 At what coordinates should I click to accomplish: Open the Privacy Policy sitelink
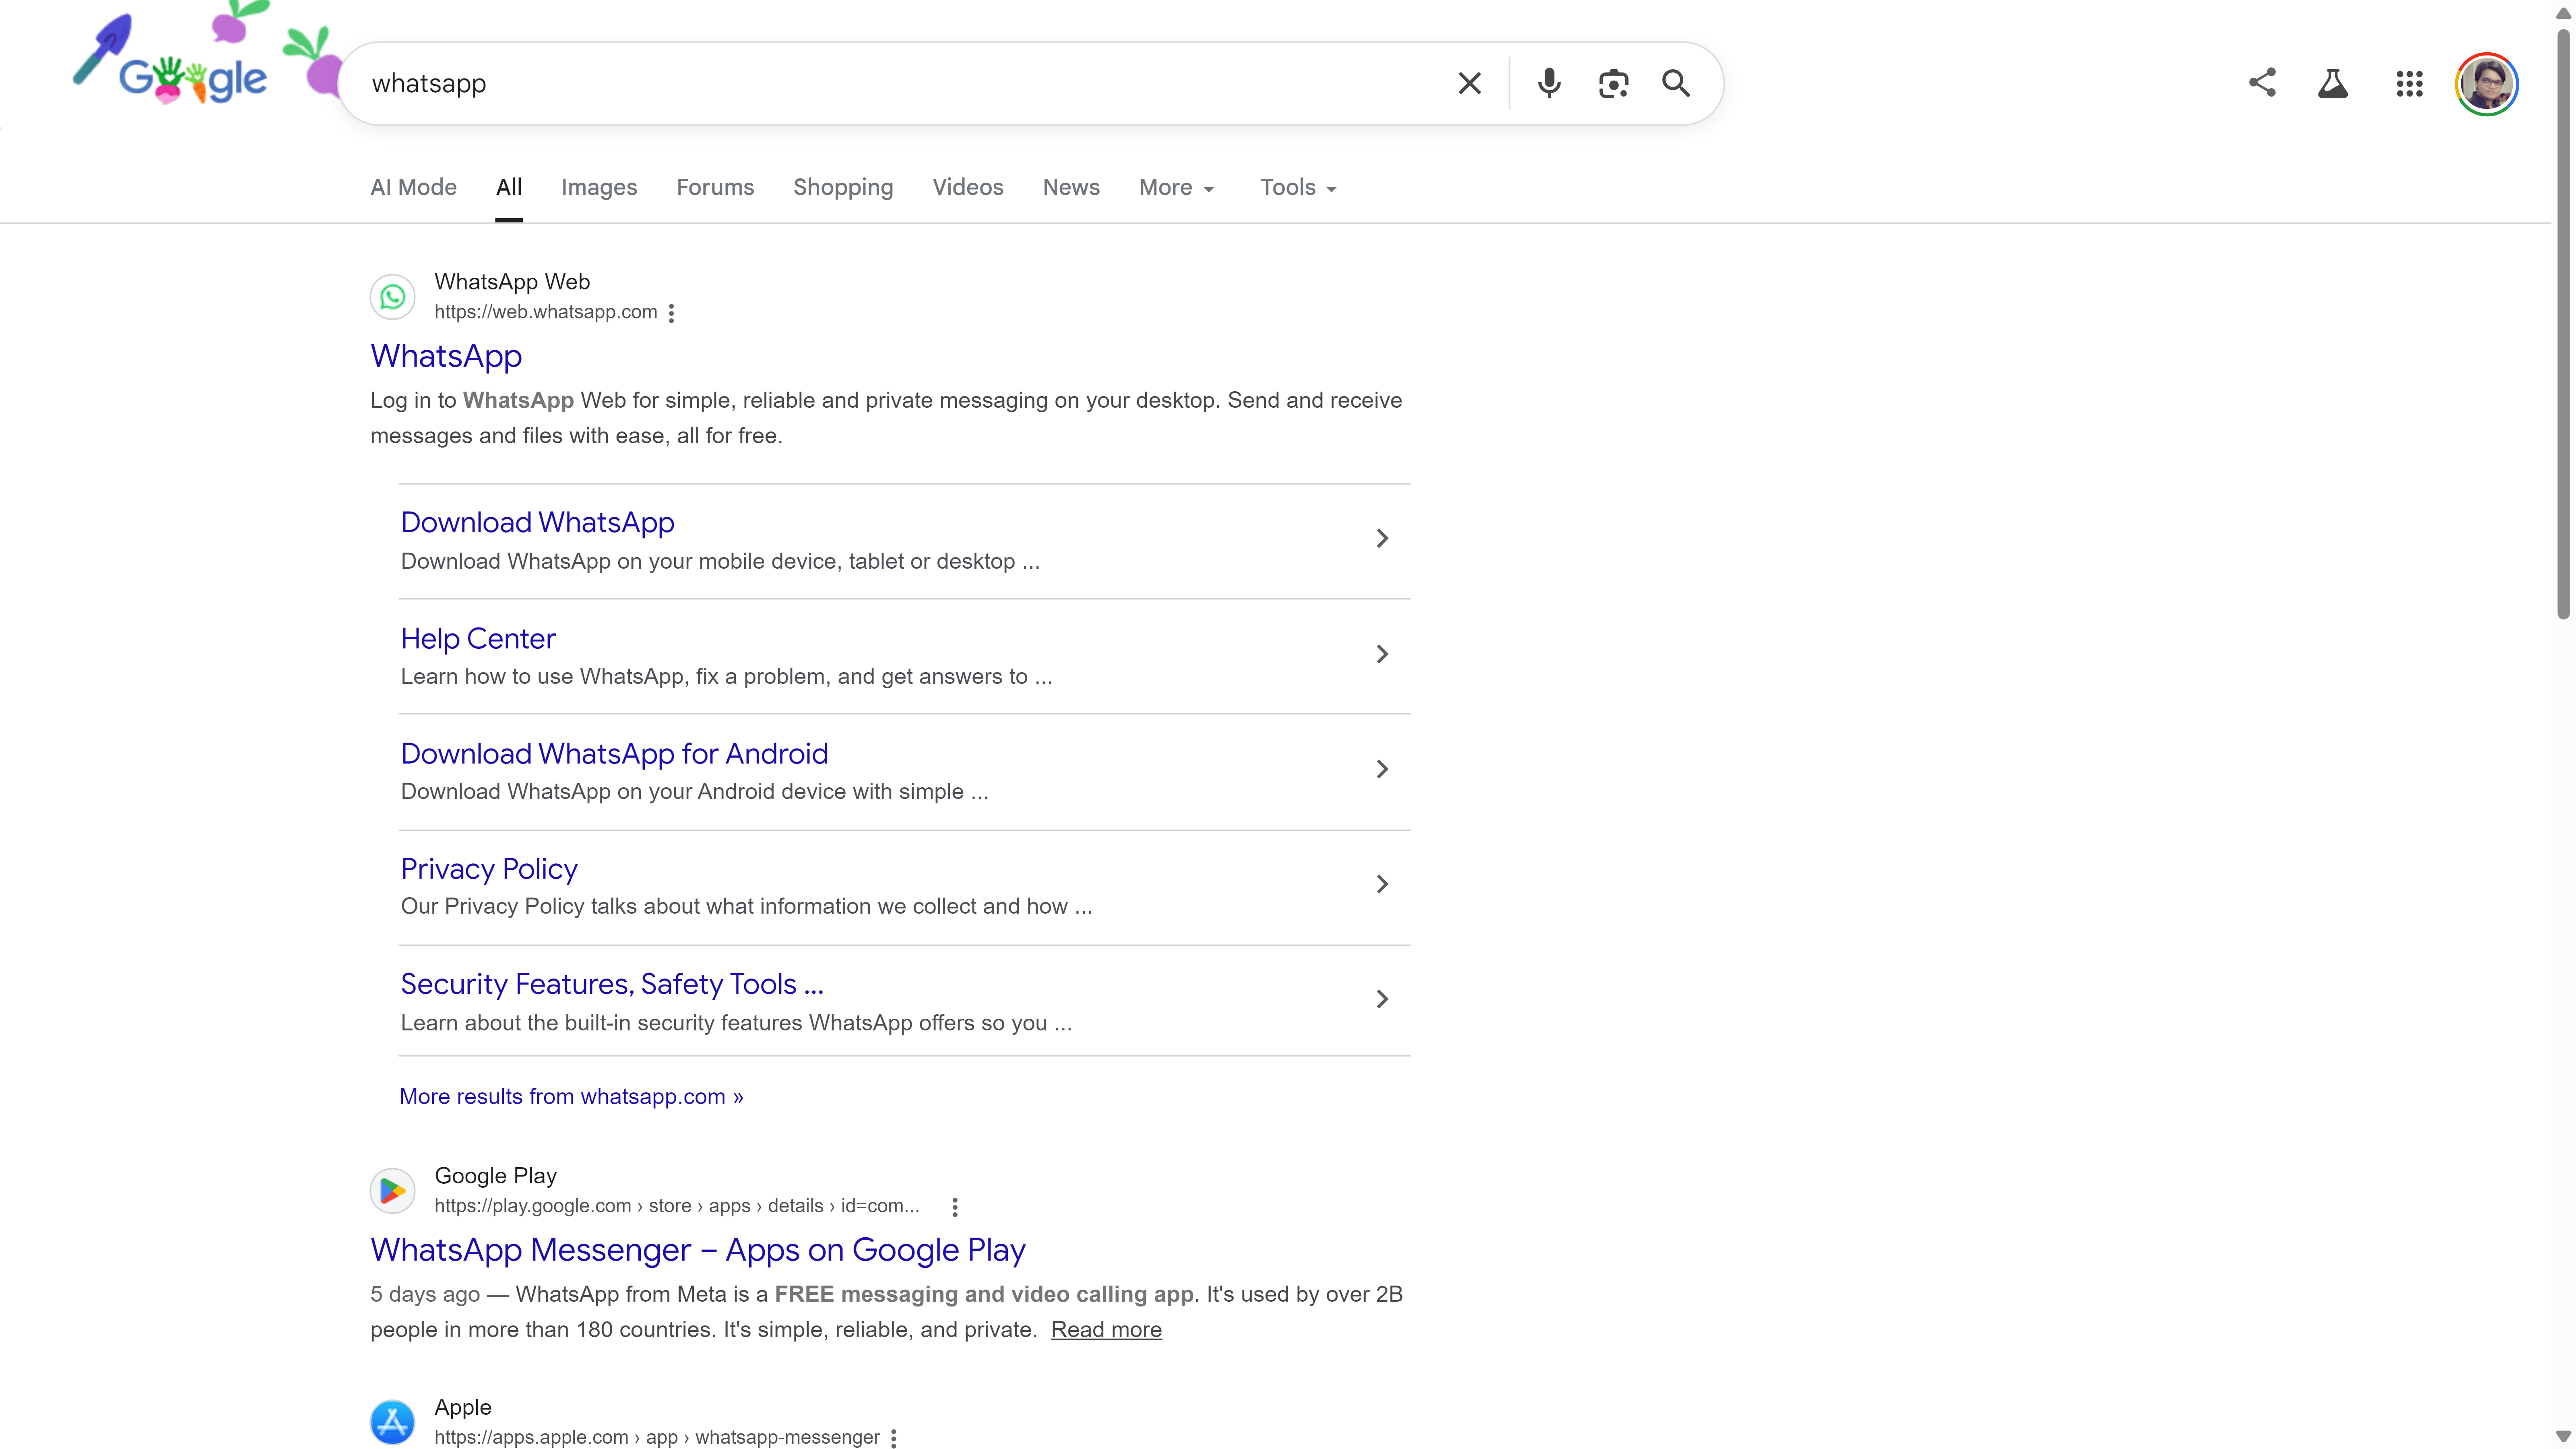pyautogui.click(x=489, y=869)
